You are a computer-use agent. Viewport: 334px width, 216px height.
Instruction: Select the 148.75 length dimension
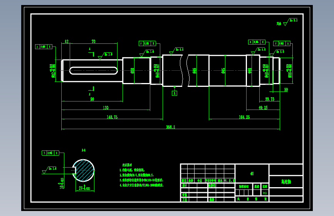[x=112, y=117]
